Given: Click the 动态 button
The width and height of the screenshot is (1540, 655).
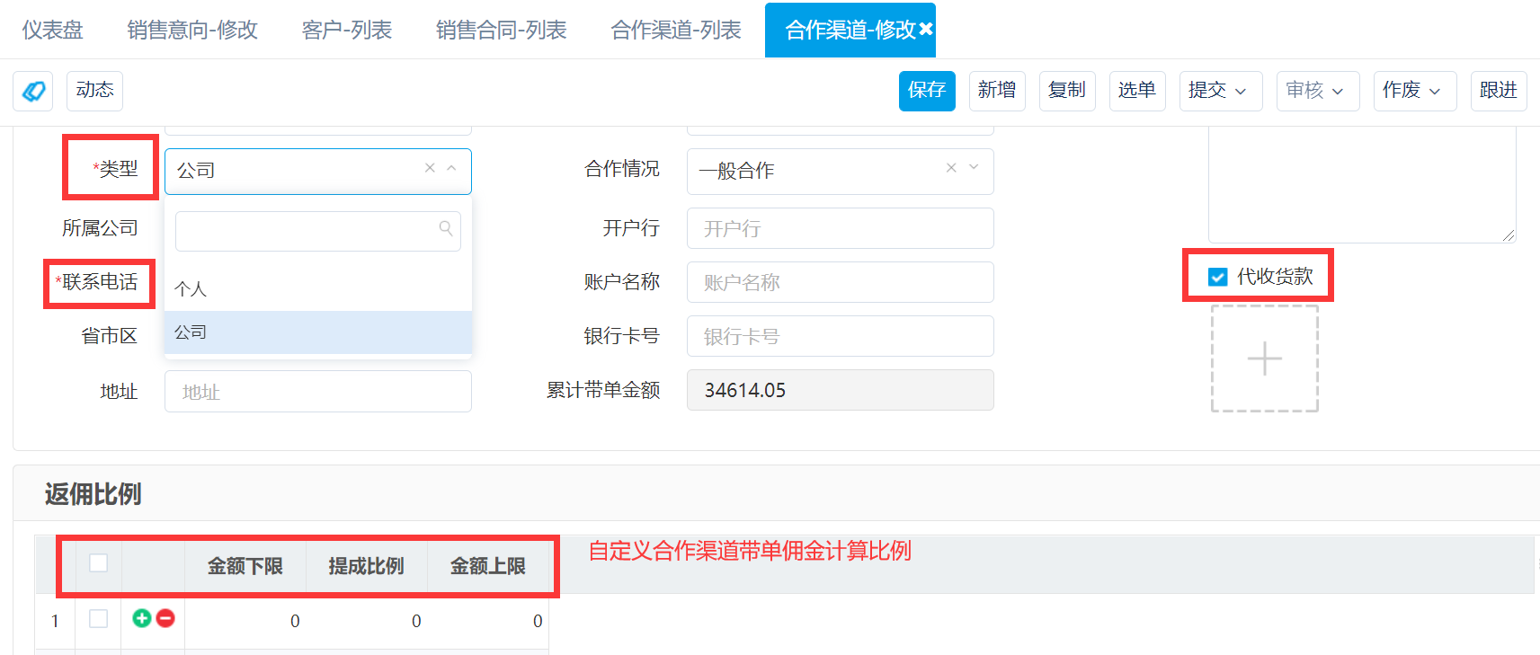Looking at the screenshot, I should tap(94, 91).
